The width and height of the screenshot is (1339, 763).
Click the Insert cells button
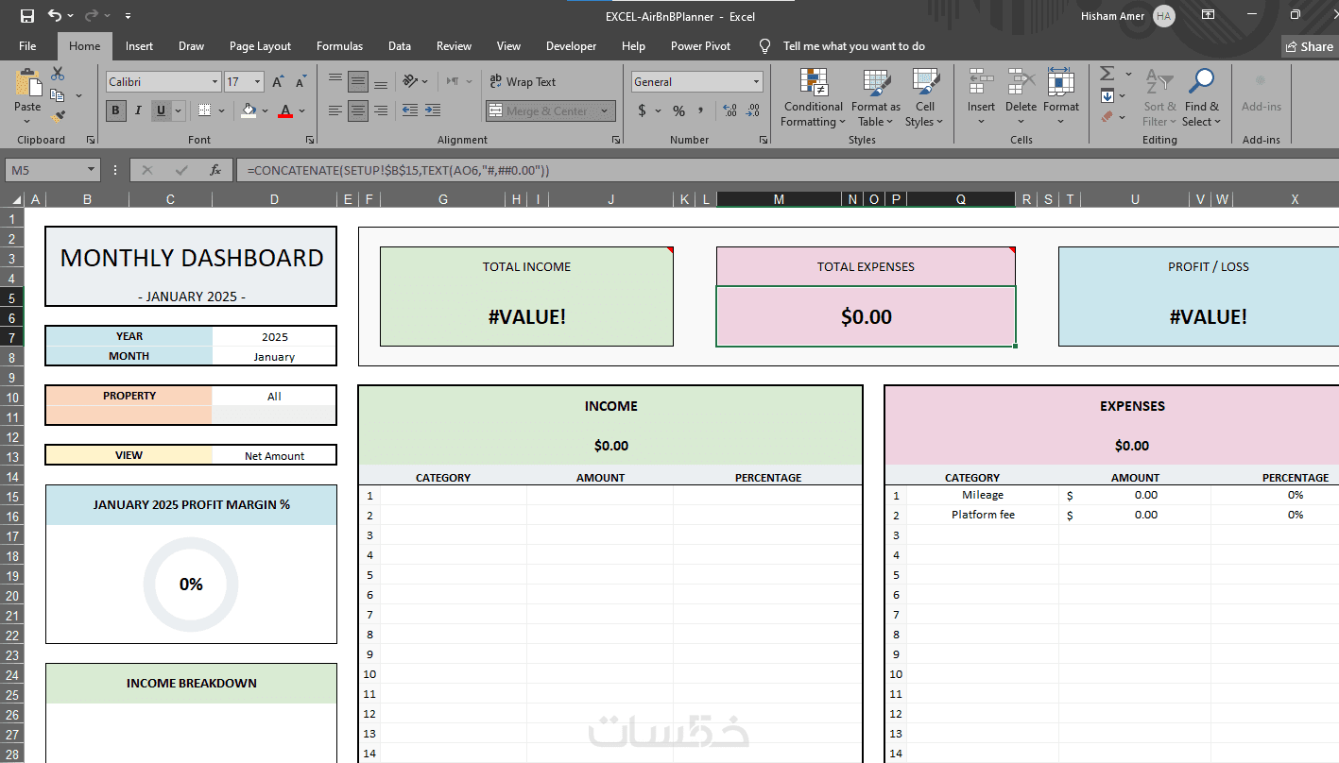(981, 97)
